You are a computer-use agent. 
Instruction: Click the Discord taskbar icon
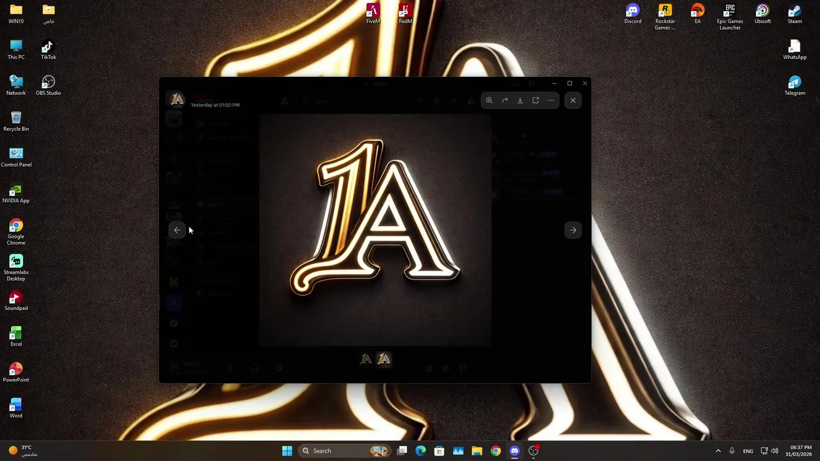(x=514, y=451)
